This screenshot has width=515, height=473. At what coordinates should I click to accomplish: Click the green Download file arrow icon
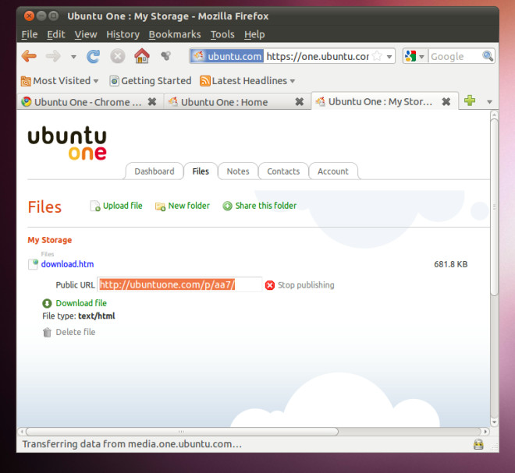pos(47,303)
